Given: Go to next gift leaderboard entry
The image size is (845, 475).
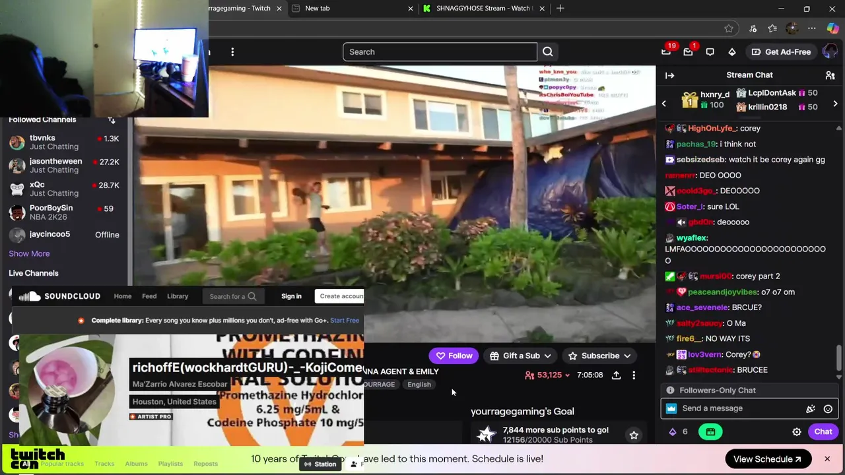Looking at the screenshot, I should [x=835, y=104].
